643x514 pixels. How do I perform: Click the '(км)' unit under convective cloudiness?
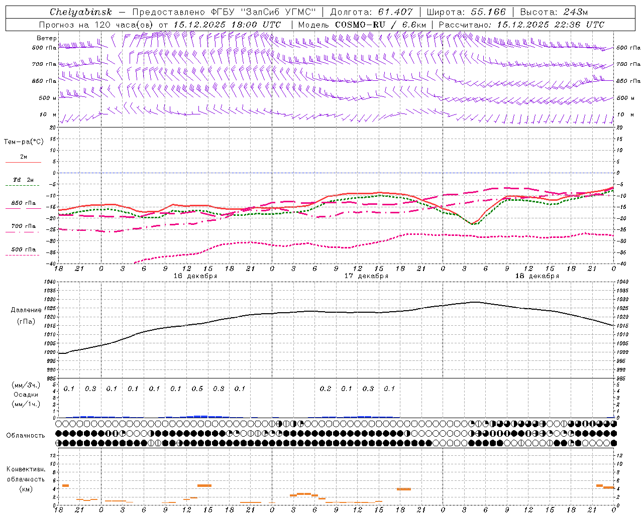pos(26,489)
